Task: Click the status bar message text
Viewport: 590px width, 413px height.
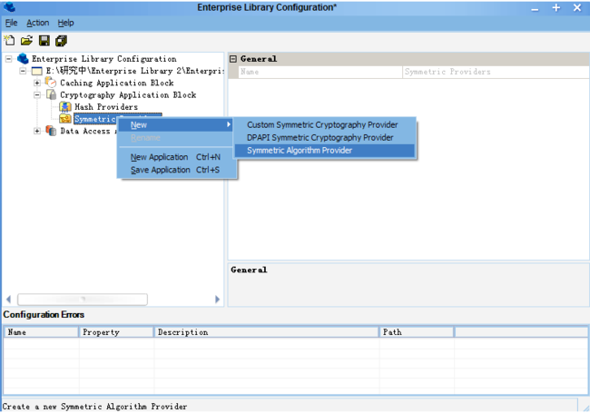Action: pos(94,407)
